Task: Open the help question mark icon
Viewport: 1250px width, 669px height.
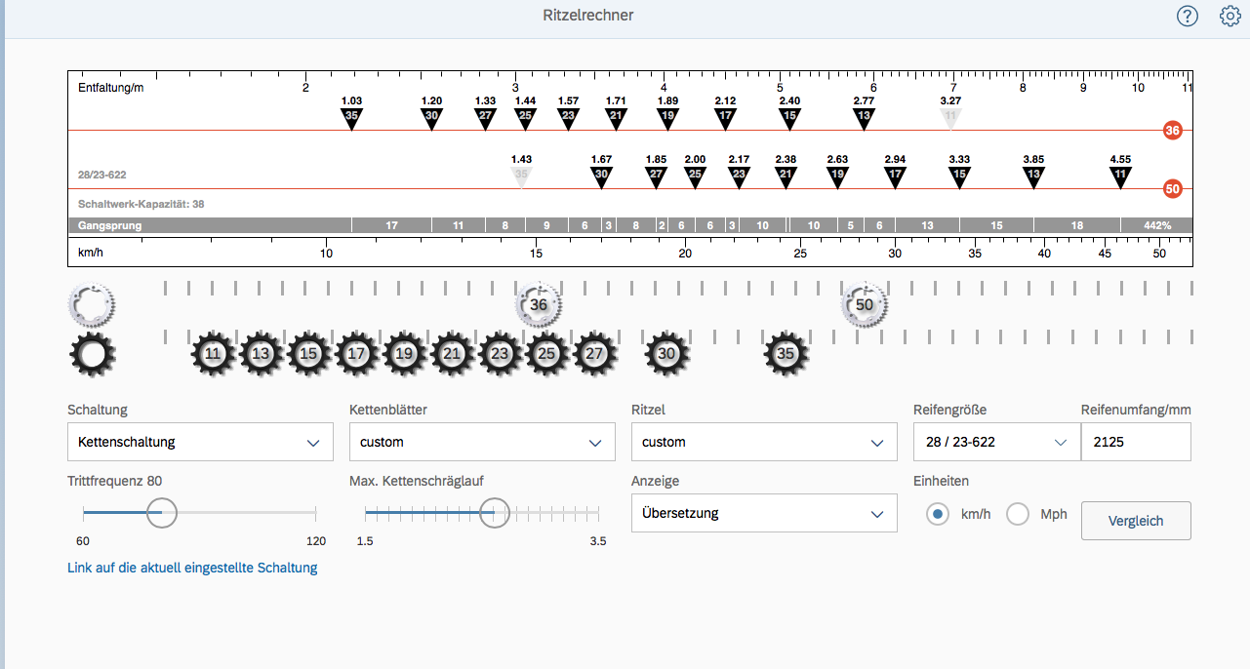Action: 1187,16
